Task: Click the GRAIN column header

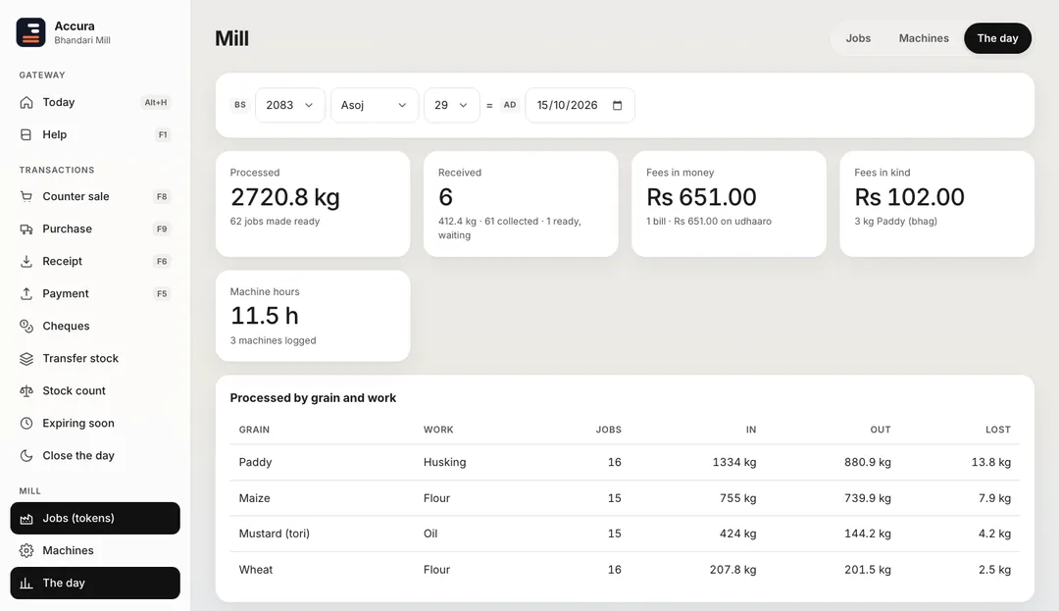Action: 254,431
